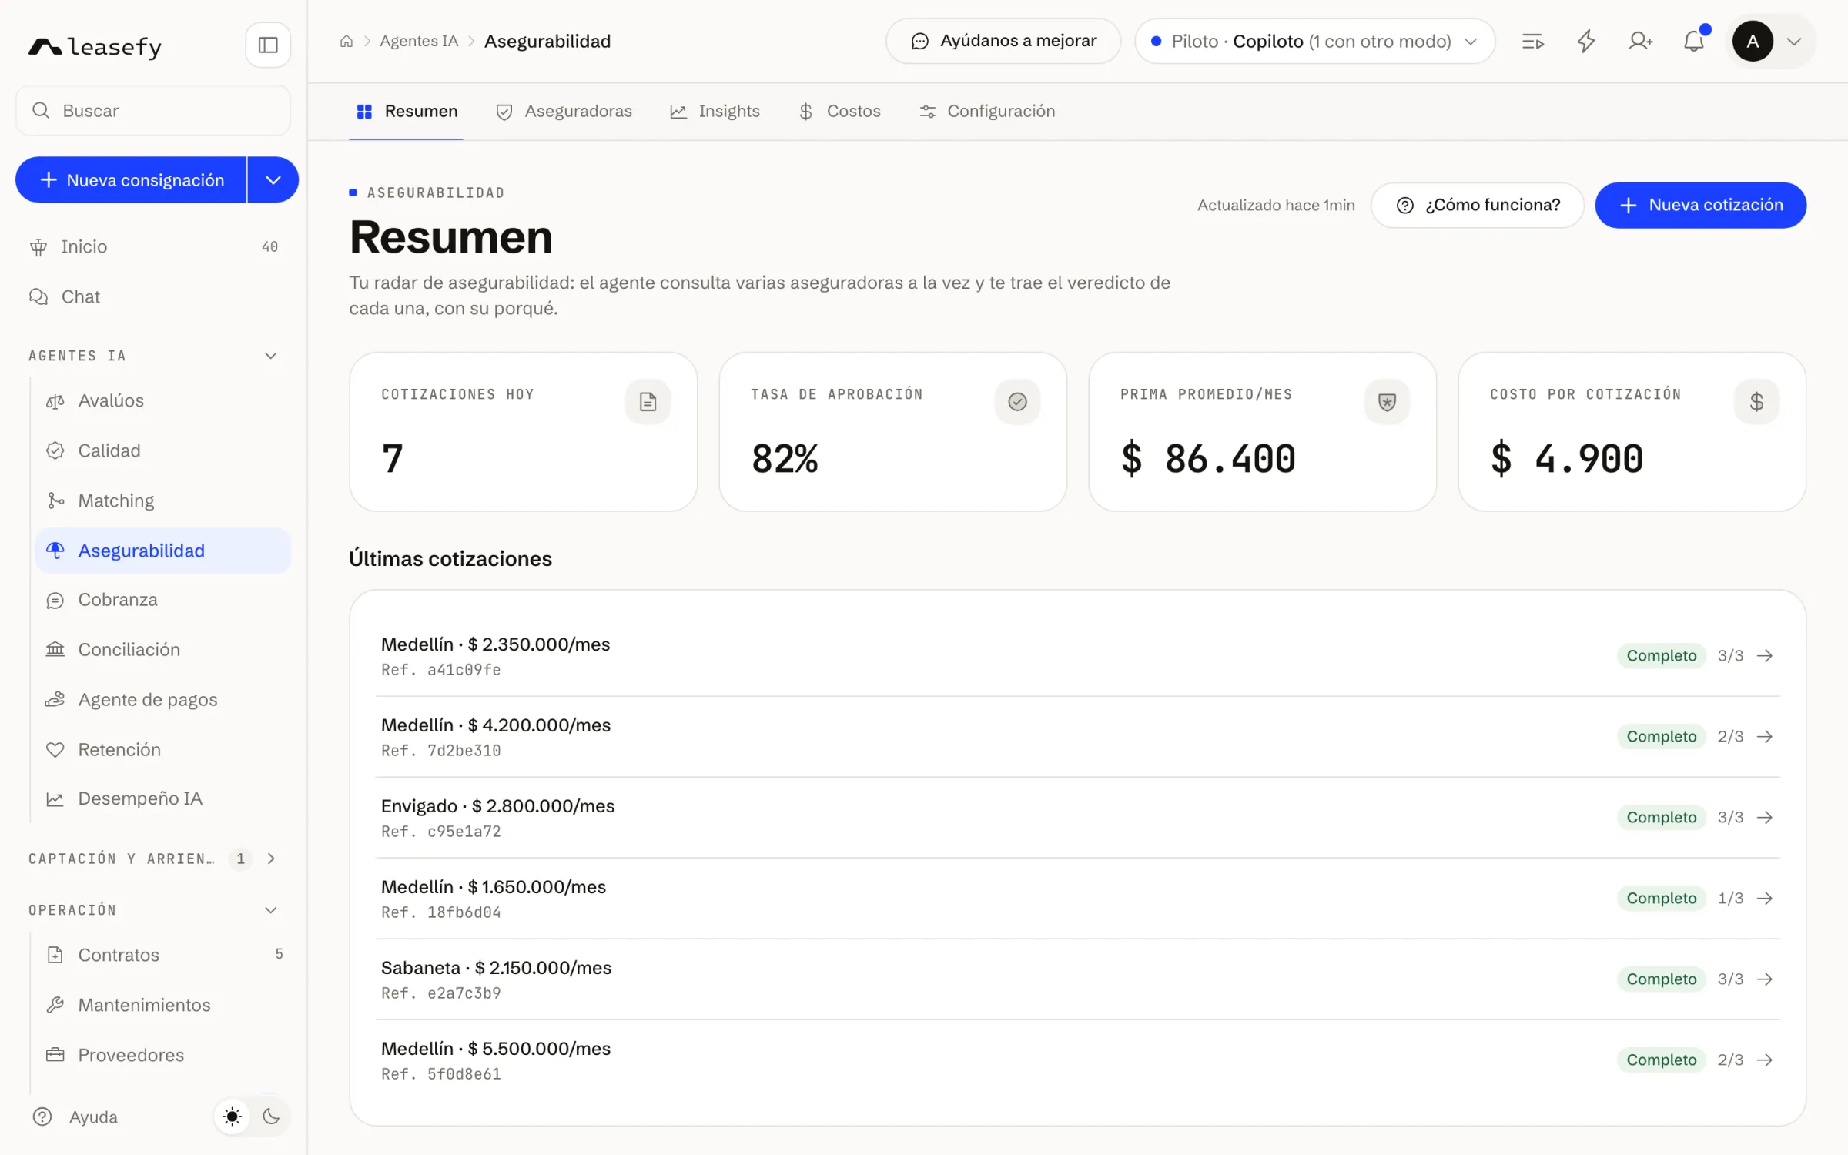Click quote row Medellín · $ 5.500.000/mes
The width and height of the screenshot is (1848, 1155).
(1078, 1060)
